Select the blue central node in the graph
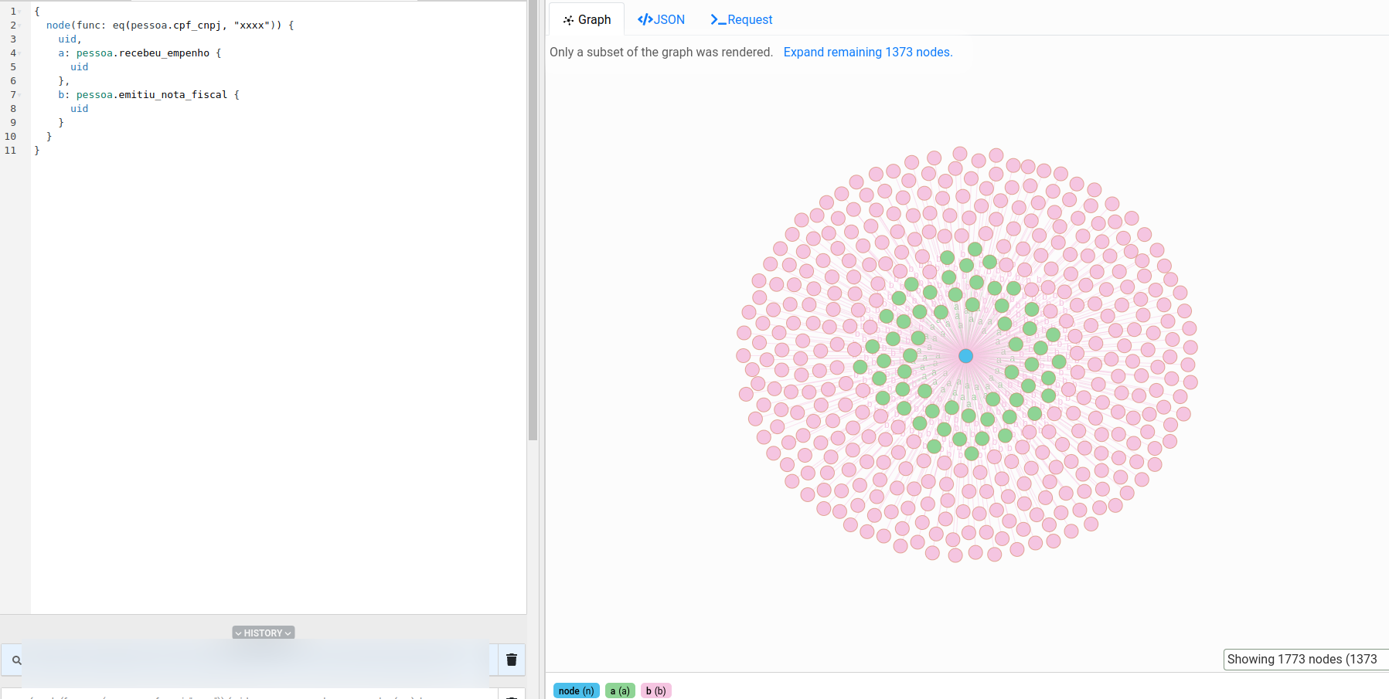 (965, 355)
